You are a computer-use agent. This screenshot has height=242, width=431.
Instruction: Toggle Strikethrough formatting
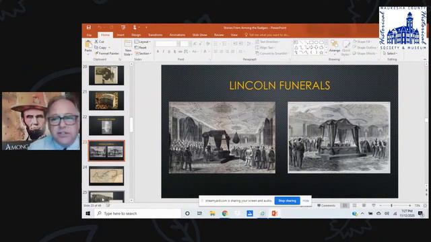pyautogui.click(x=180, y=52)
